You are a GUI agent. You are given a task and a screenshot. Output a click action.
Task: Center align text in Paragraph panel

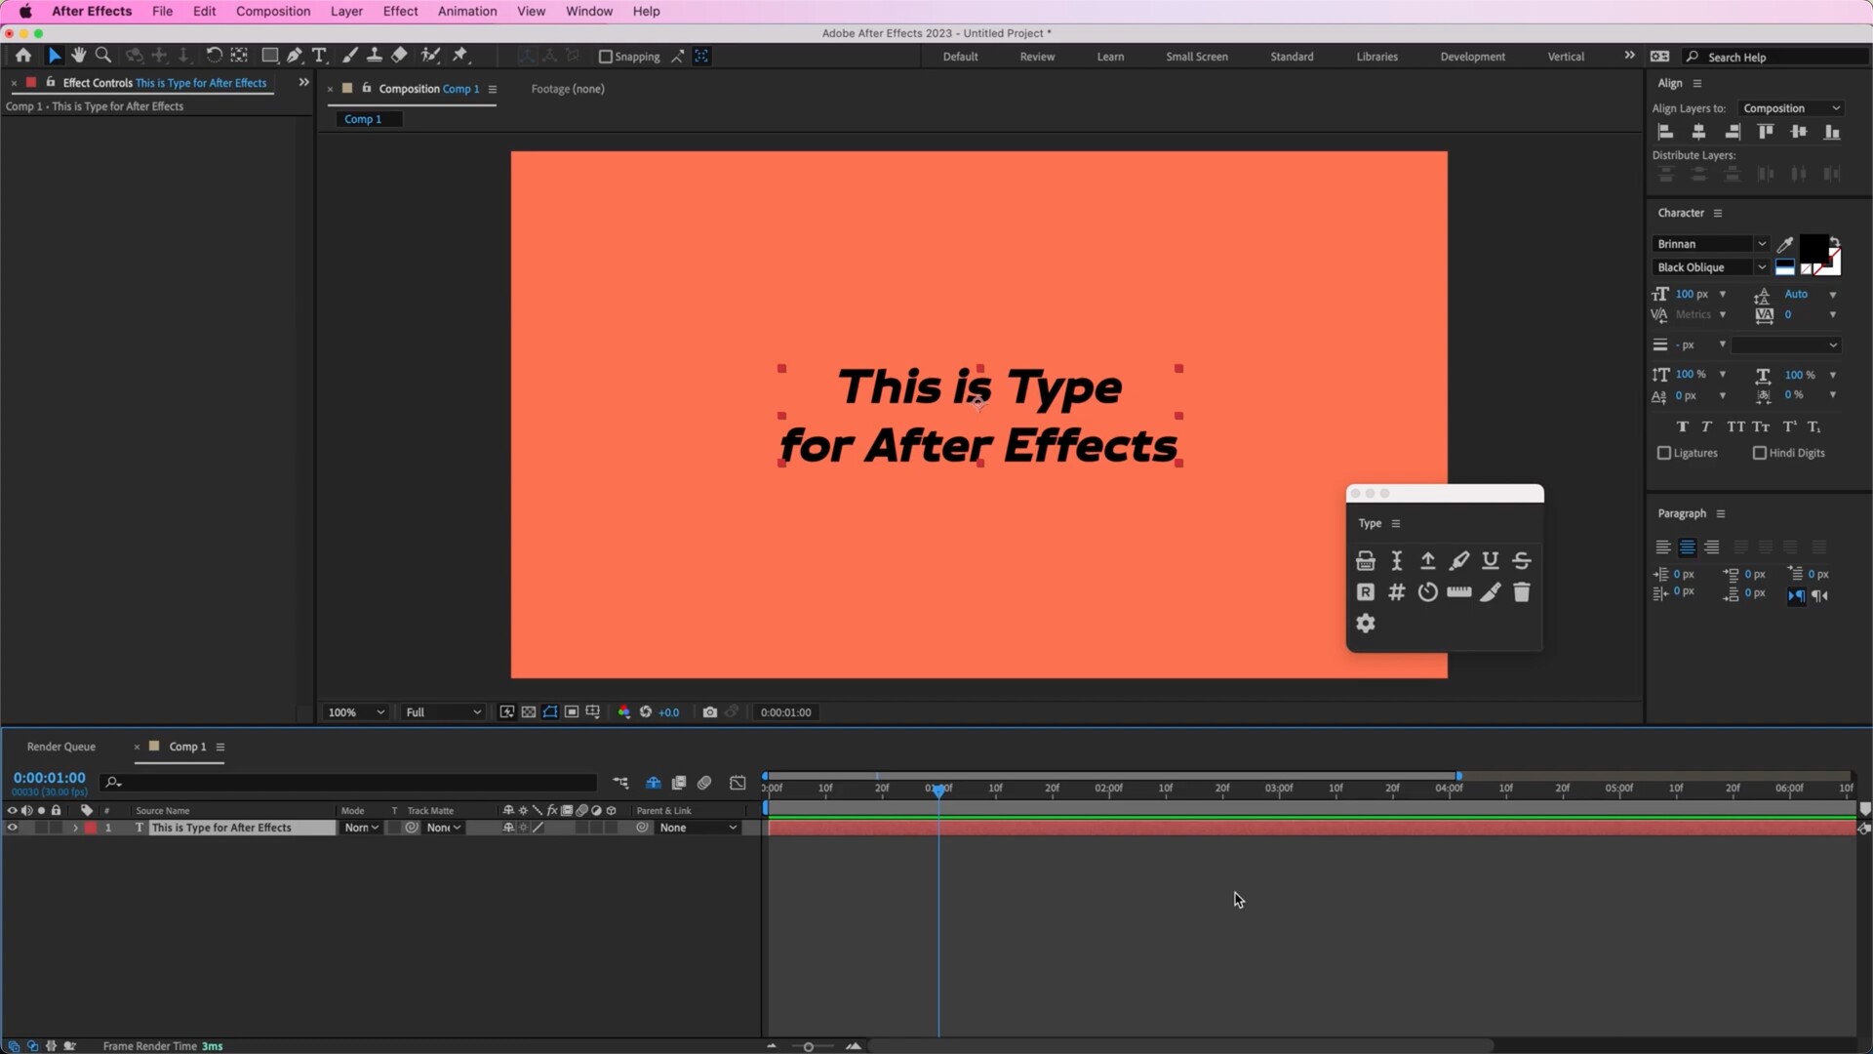[x=1688, y=547]
